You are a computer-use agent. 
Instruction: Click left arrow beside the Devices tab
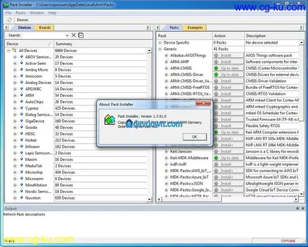[7, 27]
